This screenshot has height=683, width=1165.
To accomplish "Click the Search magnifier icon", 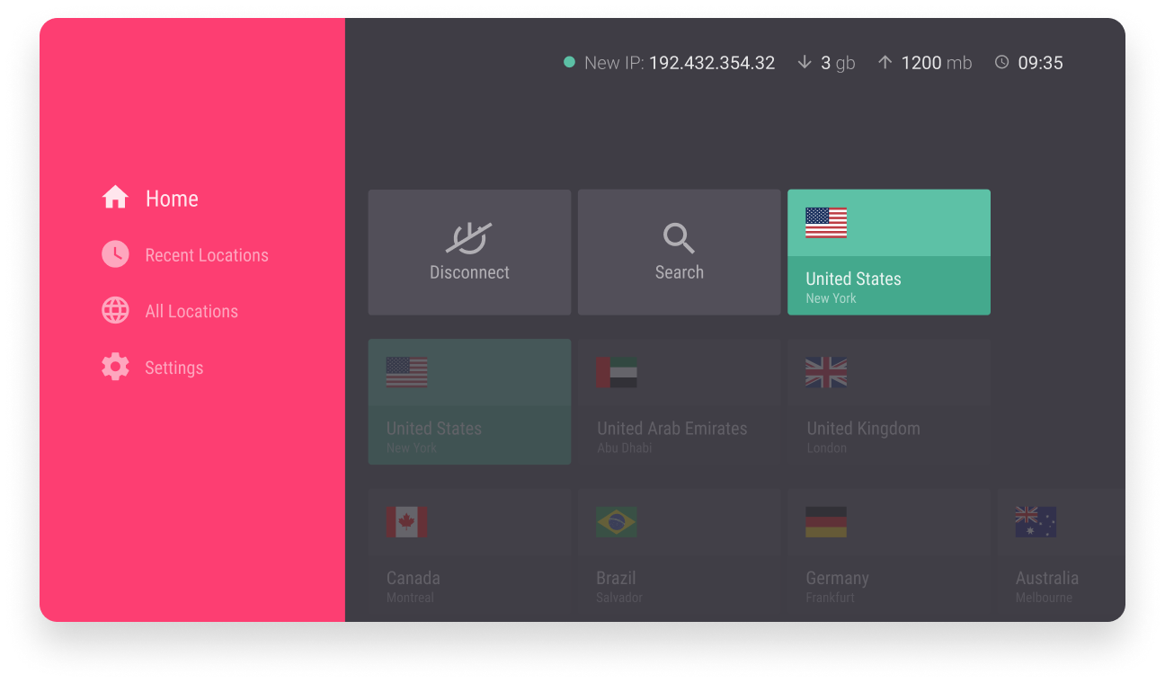I will (679, 238).
